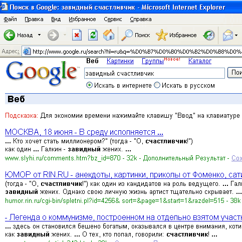
Task: Click the IE icon in title bar
Action: (x=4, y=7)
